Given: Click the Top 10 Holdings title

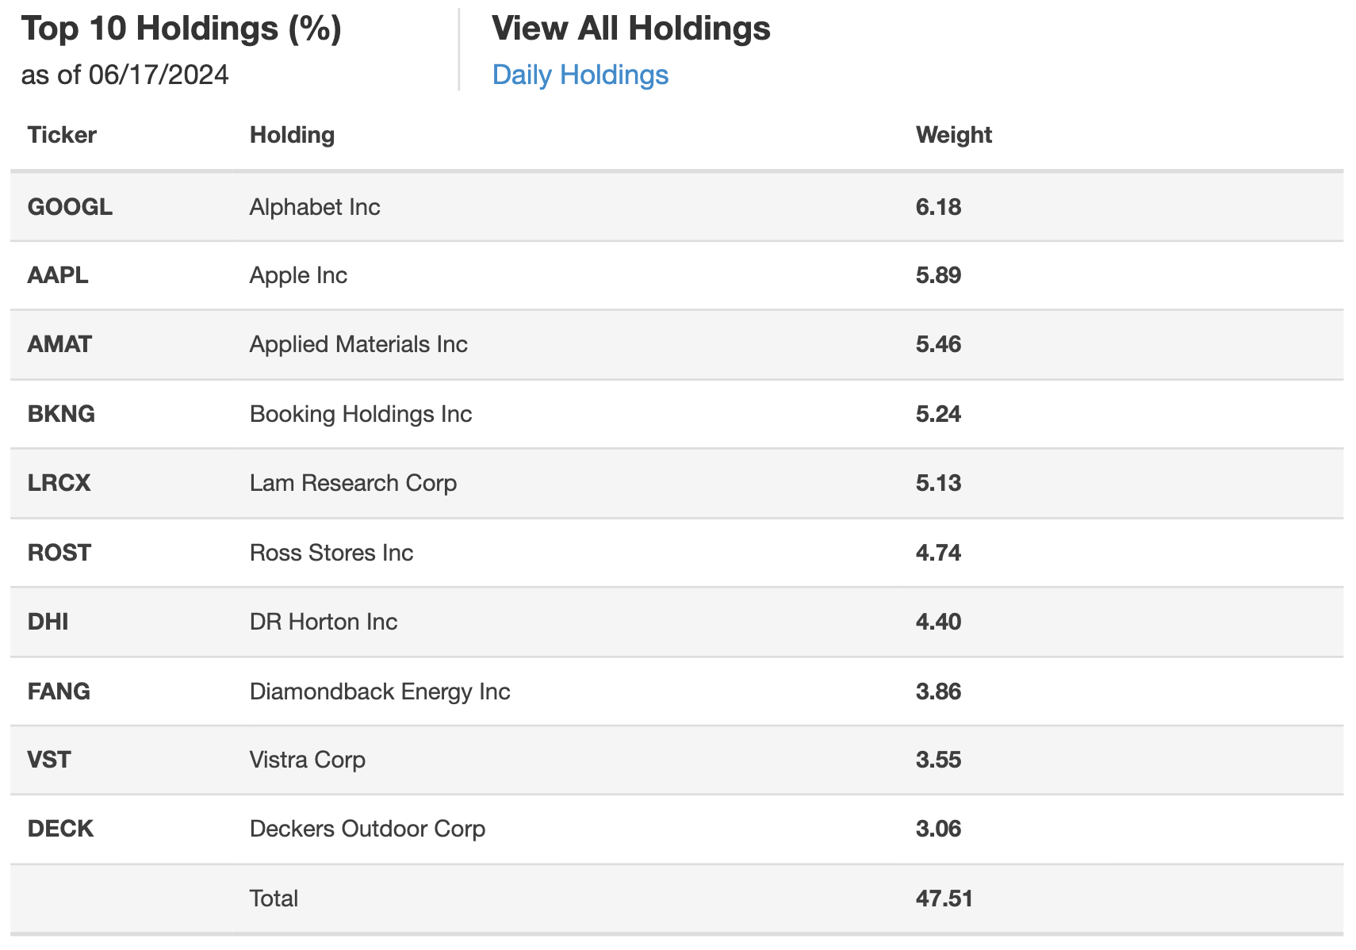Looking at the screenshot, I should pyautogui.click(x=183, y=29).
